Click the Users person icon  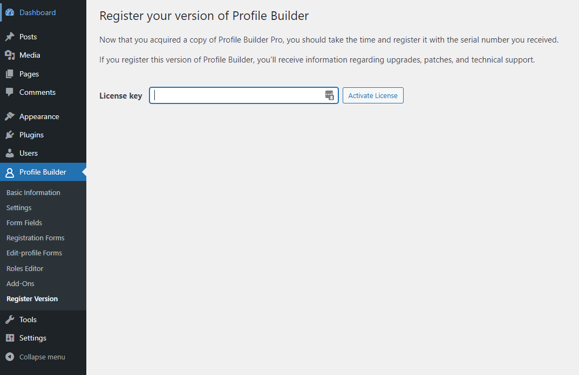[10, 153]
